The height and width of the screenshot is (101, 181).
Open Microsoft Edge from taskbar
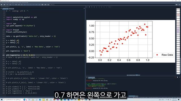(x=40, y=100)
